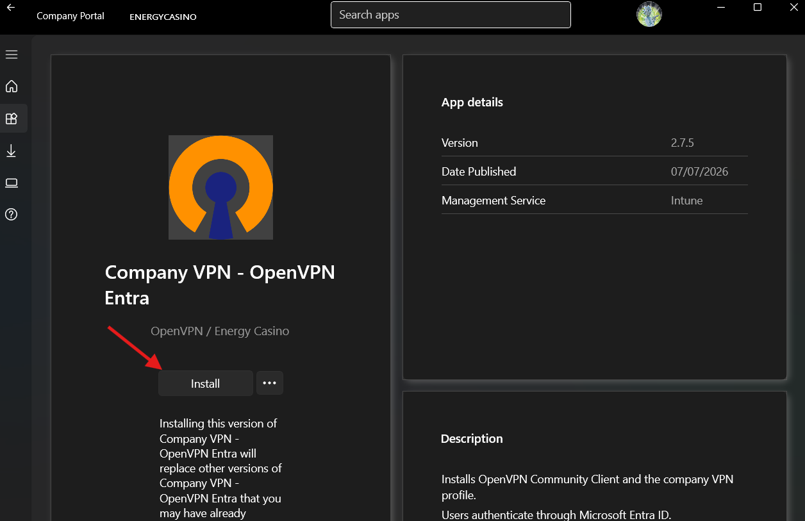The width and height of the screenshot is (805, 521).
Task: Click publisher text OpenVPN / Energy Casino
Action: 220,331
